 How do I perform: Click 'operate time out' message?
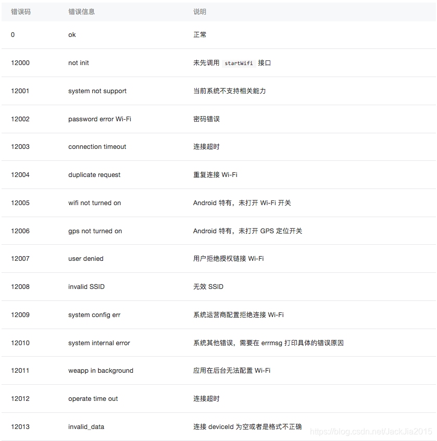point(93,399)
